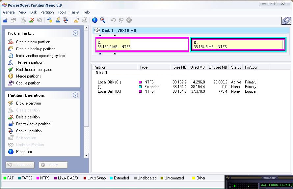
Task: Open the Tools menu
Action: pyautogui.click(x=62, y=12)
